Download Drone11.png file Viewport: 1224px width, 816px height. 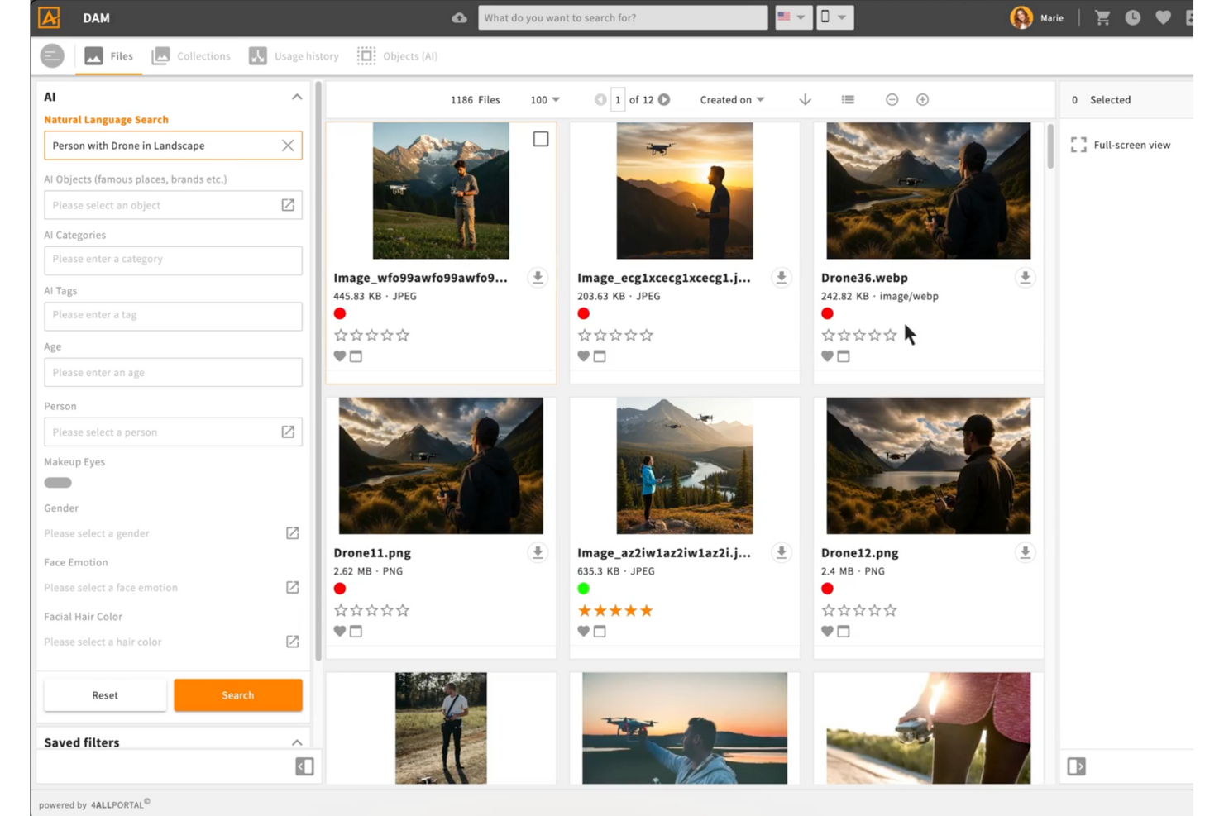pos(538,553)
